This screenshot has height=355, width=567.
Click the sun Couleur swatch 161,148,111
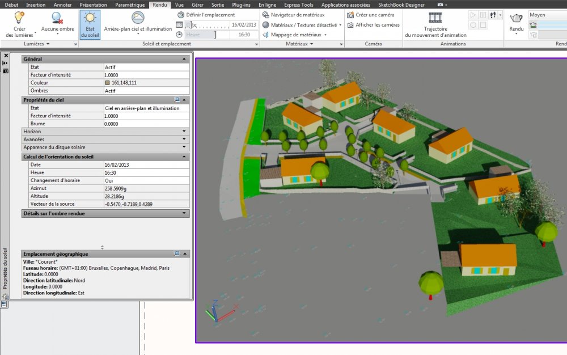tap(107, 83)
